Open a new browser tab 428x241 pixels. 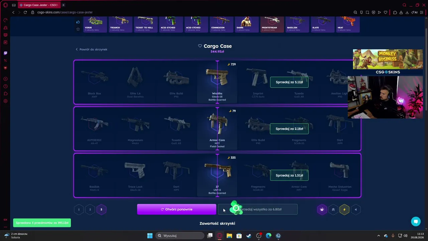pos(63,5)
